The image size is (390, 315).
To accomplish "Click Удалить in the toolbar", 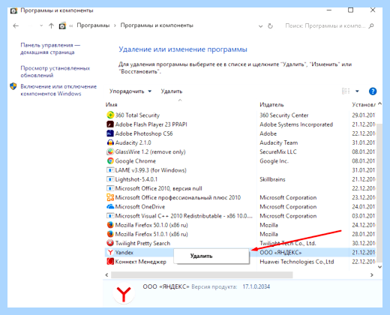I will coord(172,91).
